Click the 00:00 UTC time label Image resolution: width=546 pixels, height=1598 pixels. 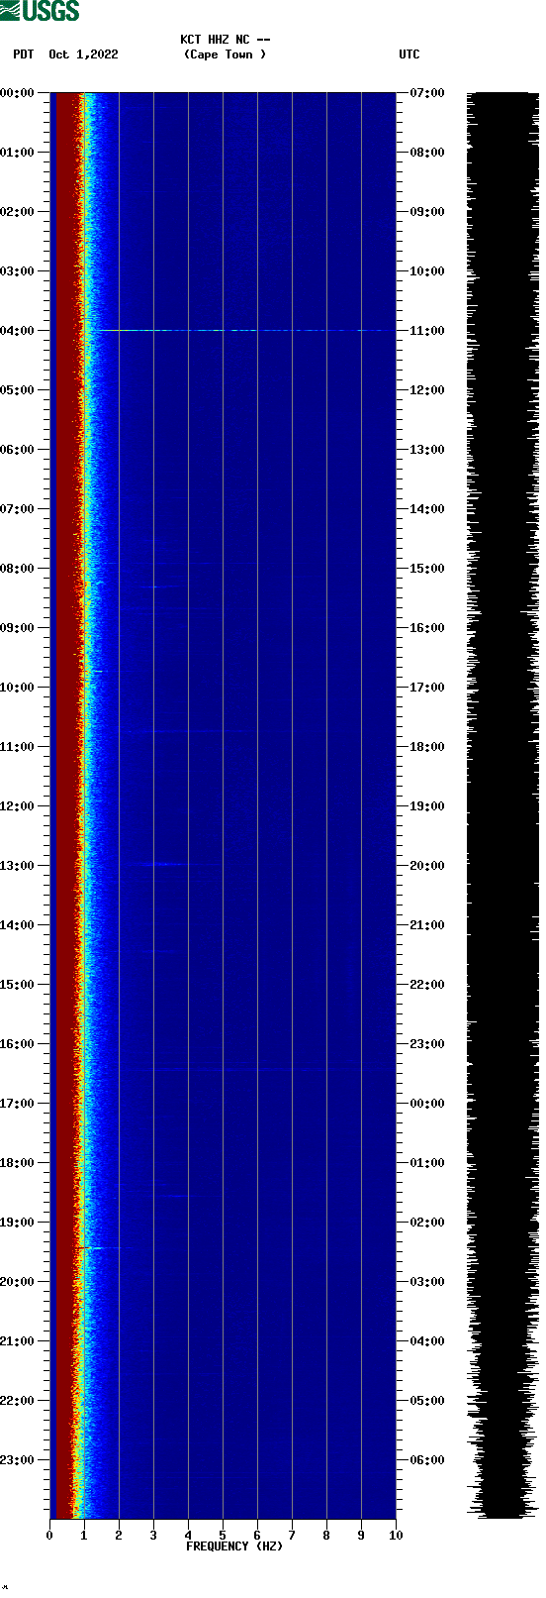point(427,1104)
